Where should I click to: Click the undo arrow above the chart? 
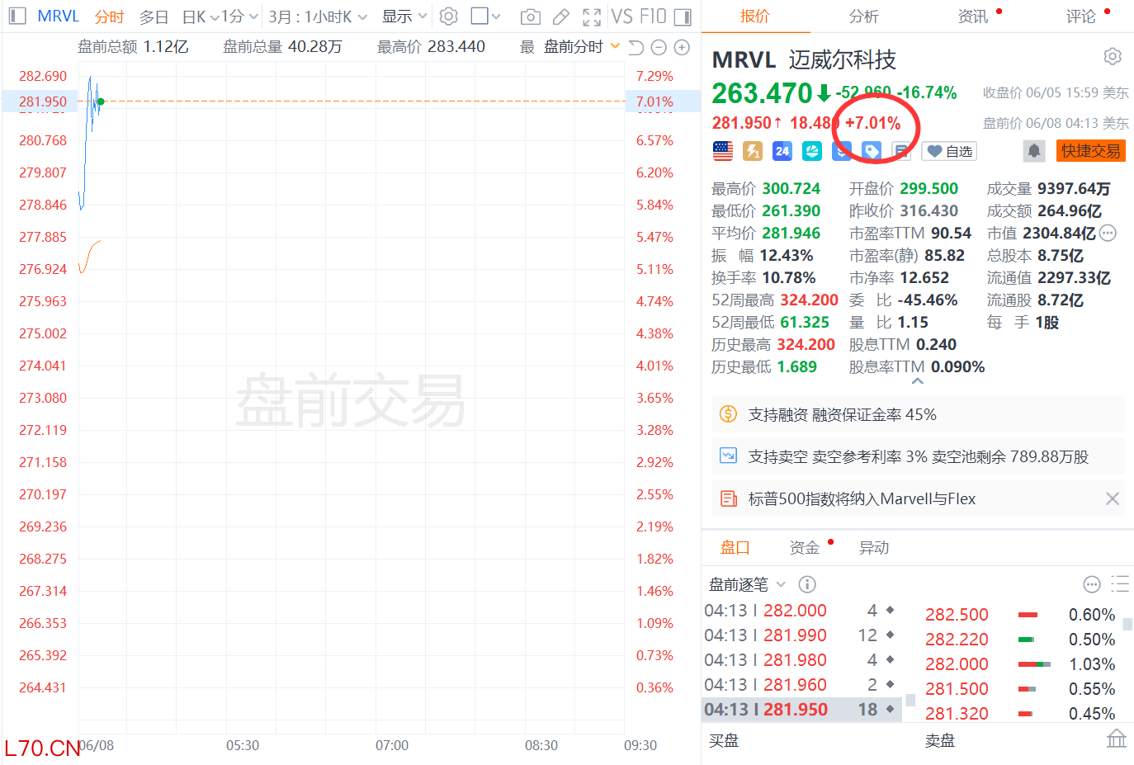point(636,47)
